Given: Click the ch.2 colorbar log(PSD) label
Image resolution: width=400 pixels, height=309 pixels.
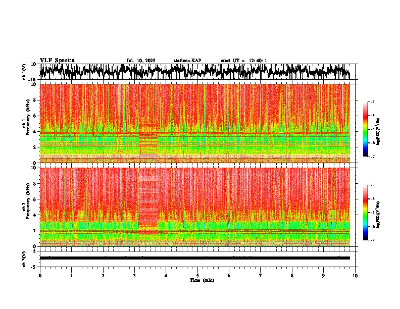Looking at the screenshot, I should 378,214.
